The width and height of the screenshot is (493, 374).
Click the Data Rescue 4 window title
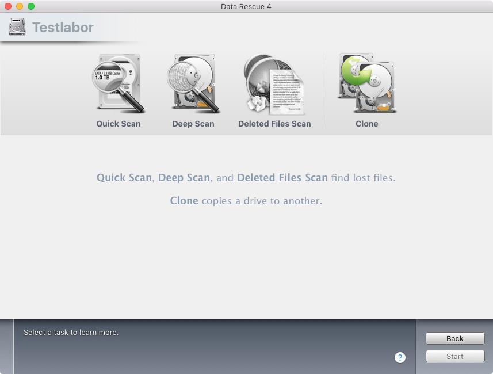(x=246, y=6)
